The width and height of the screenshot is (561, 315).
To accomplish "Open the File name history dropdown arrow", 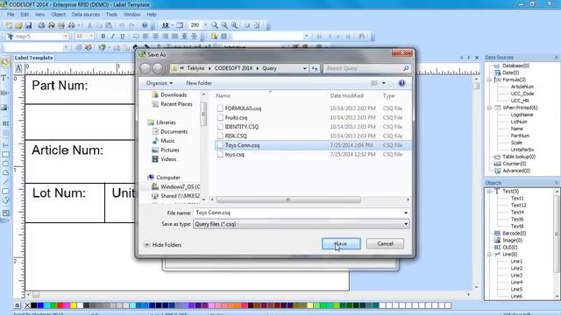I will point(406,213).
